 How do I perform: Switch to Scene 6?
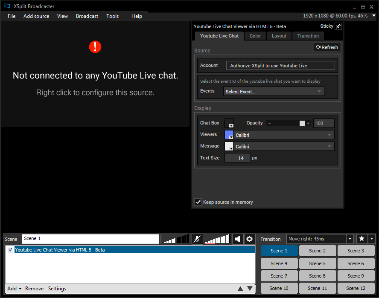(x=356, y=263)
